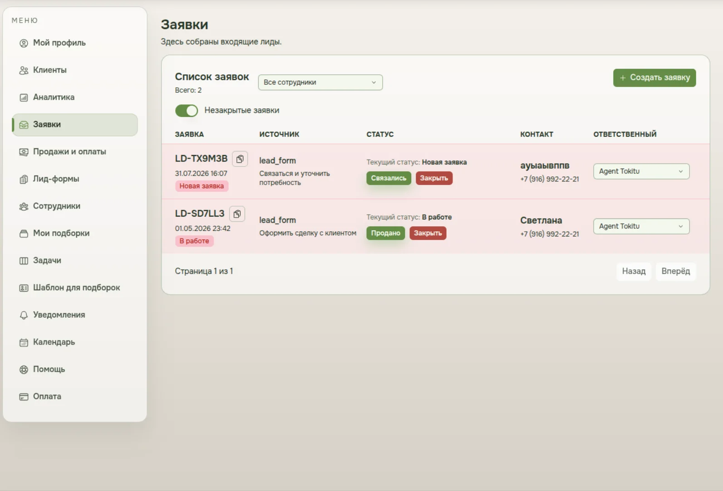Click the team icon beside Сотрудники
723x491 pixels.
pyautogui.click(x=24, y=206)
